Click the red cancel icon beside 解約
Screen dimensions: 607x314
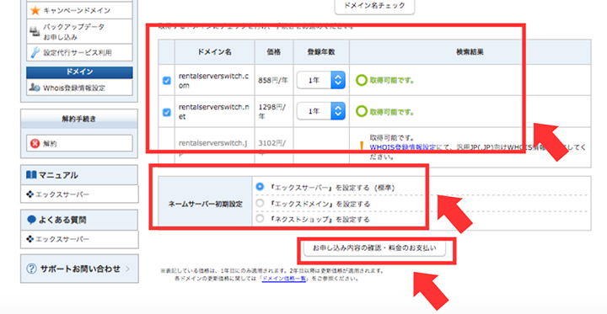(35, 143)
